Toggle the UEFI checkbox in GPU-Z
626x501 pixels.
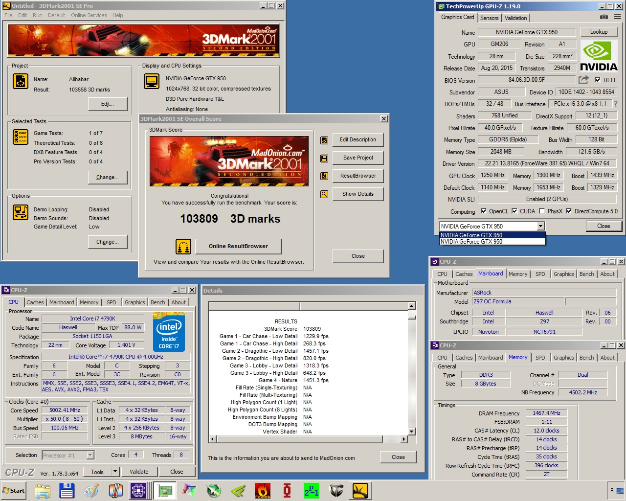[x=598, y=80]
